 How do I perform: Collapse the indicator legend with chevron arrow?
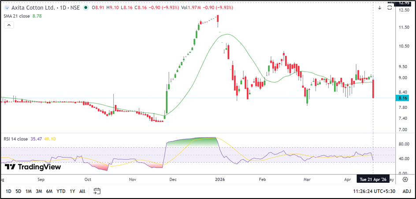(8, 25)
